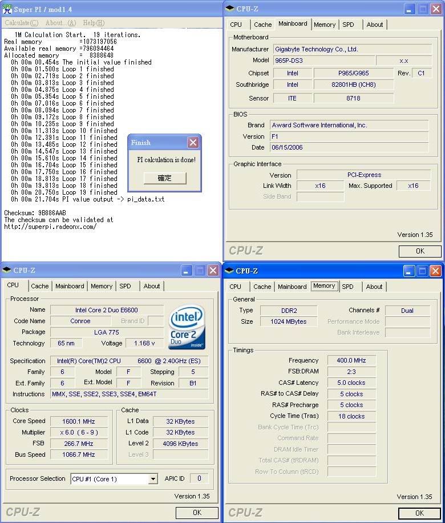The width and height of the screenshot is (445, 523).
Task: Click the CAS# Latency value 5.0 clocks
Action: (x=351, y=383)
